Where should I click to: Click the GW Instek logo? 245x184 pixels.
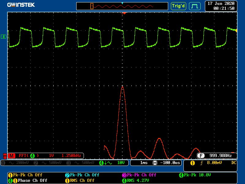click(x=21, y=5)
